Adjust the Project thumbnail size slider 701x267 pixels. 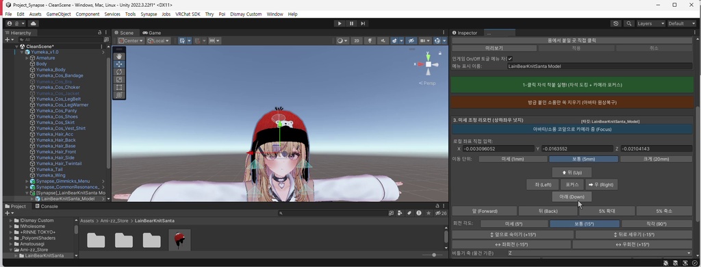click(433, 255)
